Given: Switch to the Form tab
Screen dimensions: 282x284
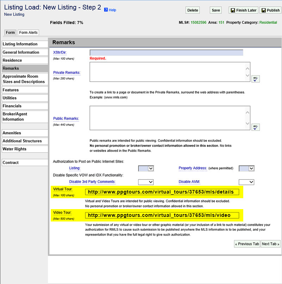Looking at the screenshot, I should coord(10,32).
